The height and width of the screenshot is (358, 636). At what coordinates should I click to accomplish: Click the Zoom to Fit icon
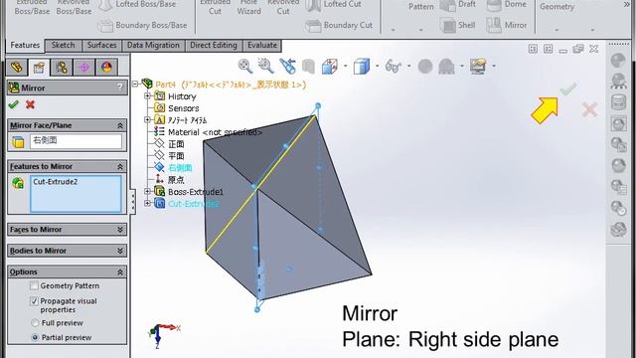(x=245, y=66)
